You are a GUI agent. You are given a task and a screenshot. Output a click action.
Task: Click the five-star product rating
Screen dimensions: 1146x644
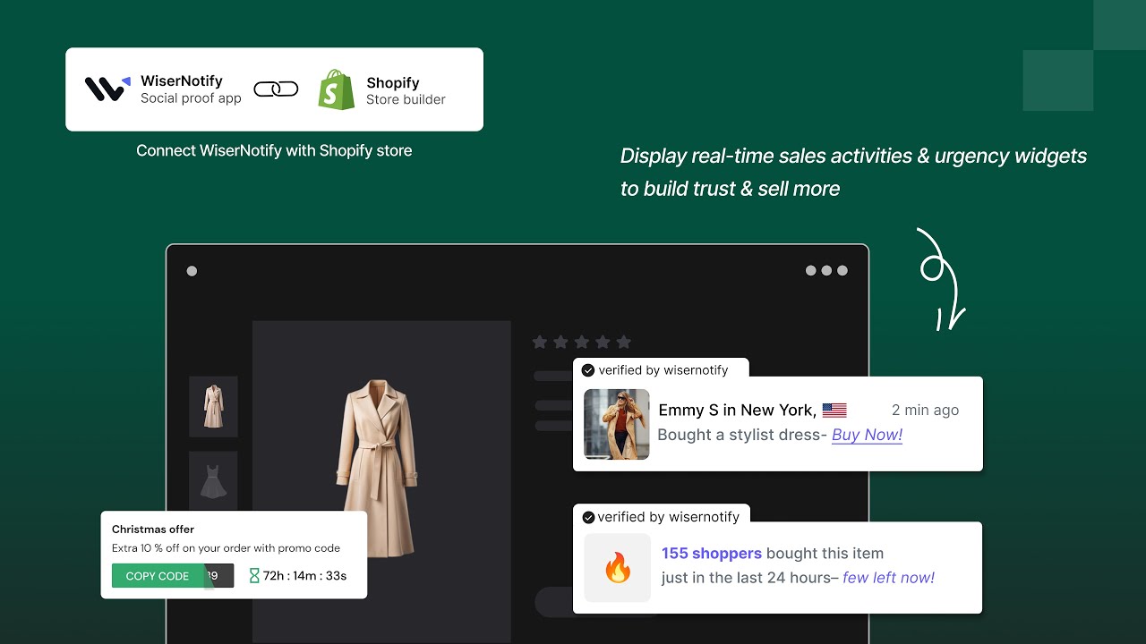582,342
